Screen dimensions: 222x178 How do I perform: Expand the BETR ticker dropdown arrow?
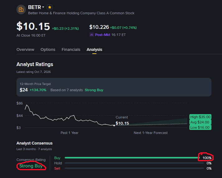click(43, 7)
